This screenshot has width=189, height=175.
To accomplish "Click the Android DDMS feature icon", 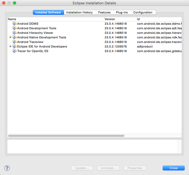I will click(15, 24).
